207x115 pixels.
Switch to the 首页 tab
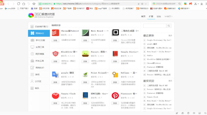[143, 16]
